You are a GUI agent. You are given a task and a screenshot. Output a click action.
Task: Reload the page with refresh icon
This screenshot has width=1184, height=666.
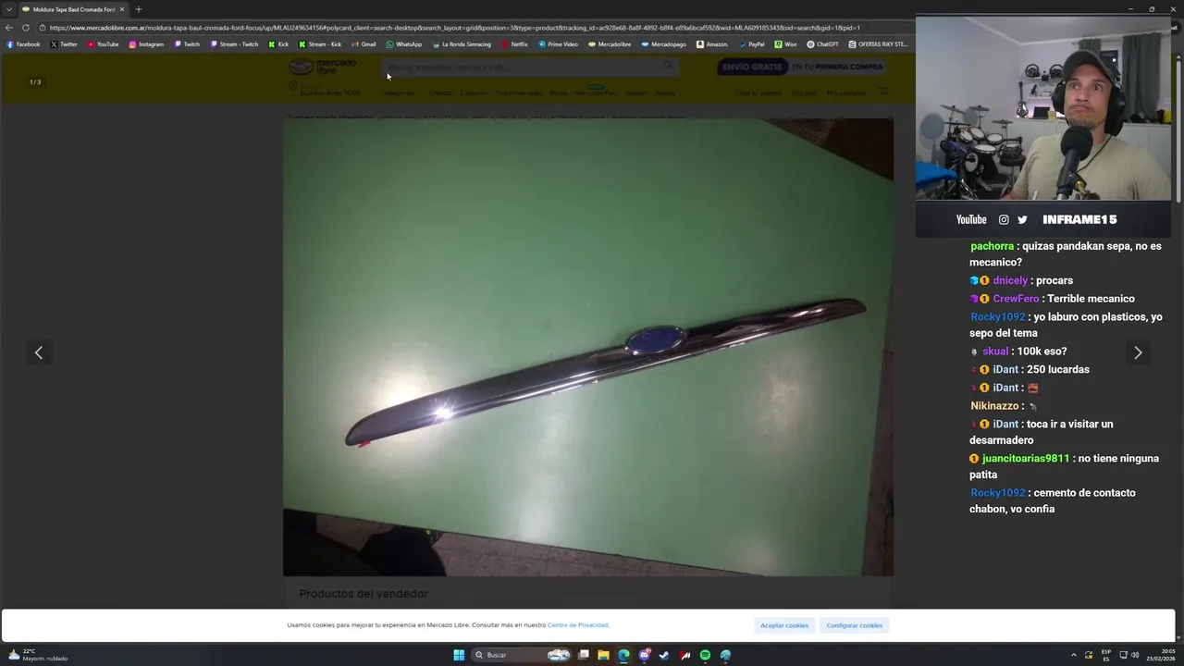pos(26,28)
